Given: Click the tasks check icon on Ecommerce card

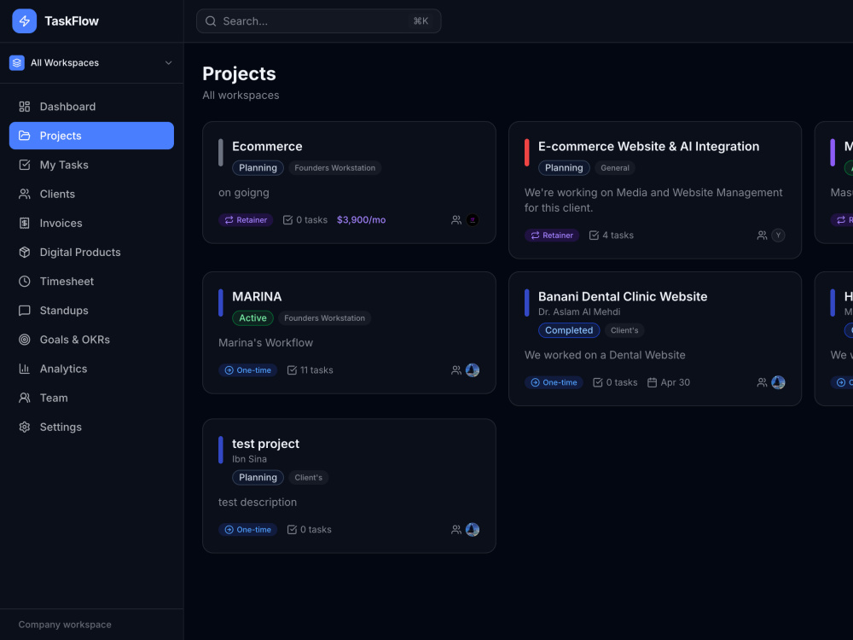Looking at the screenshot, I should [287, 220].
